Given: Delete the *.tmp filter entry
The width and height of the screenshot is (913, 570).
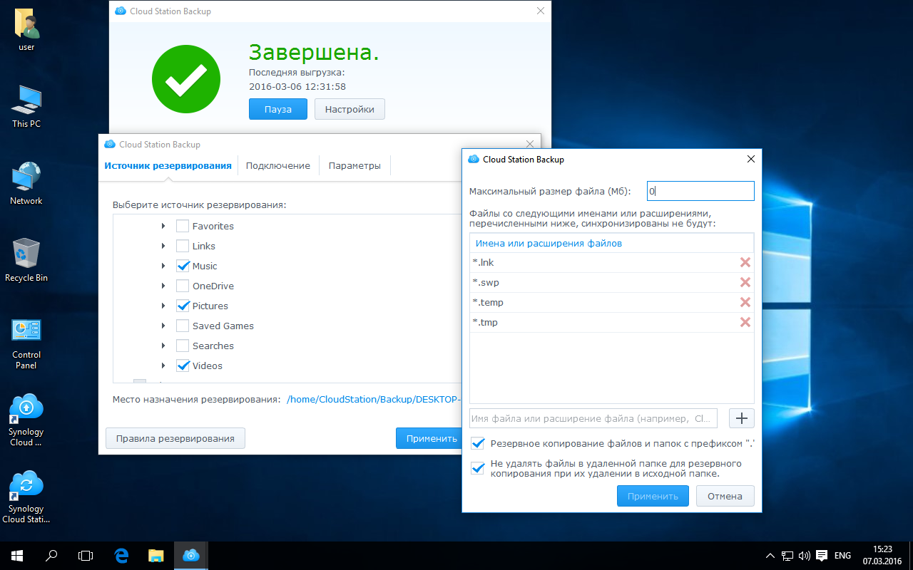Looking at the screenshot, I should pyautogui.click(x=745, y=322).
